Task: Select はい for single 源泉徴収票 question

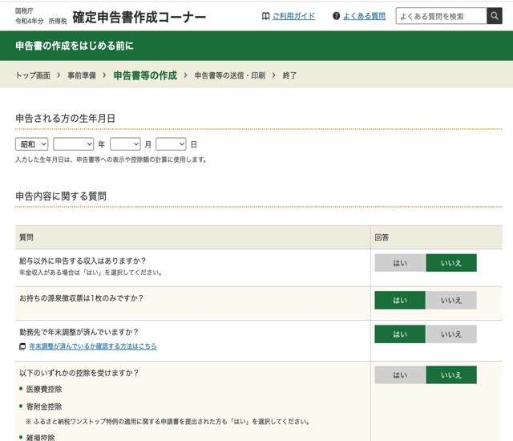Action: [x=400, y=301]
